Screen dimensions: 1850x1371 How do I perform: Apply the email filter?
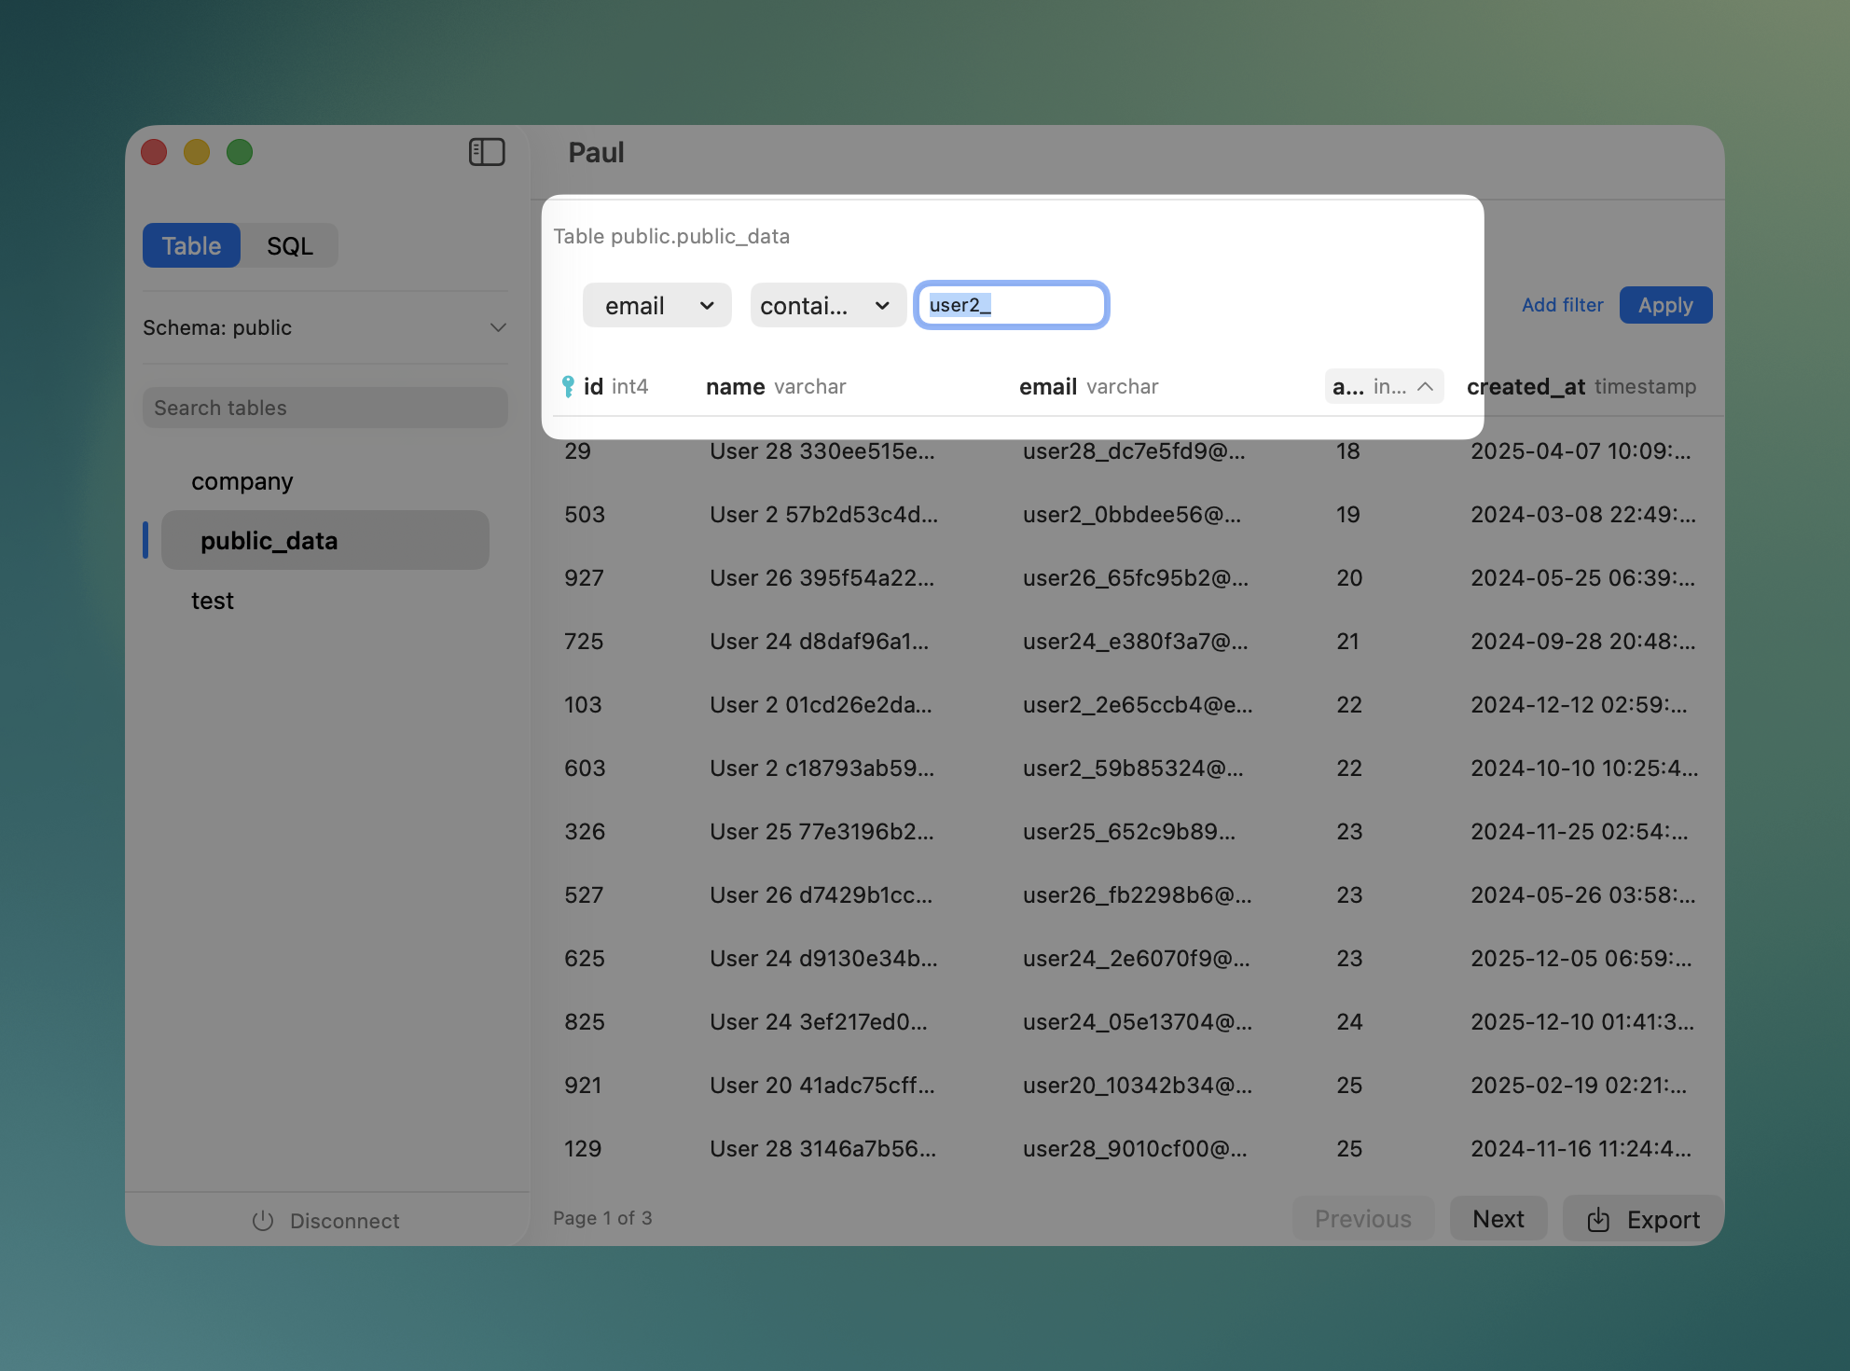(1665, 305)
